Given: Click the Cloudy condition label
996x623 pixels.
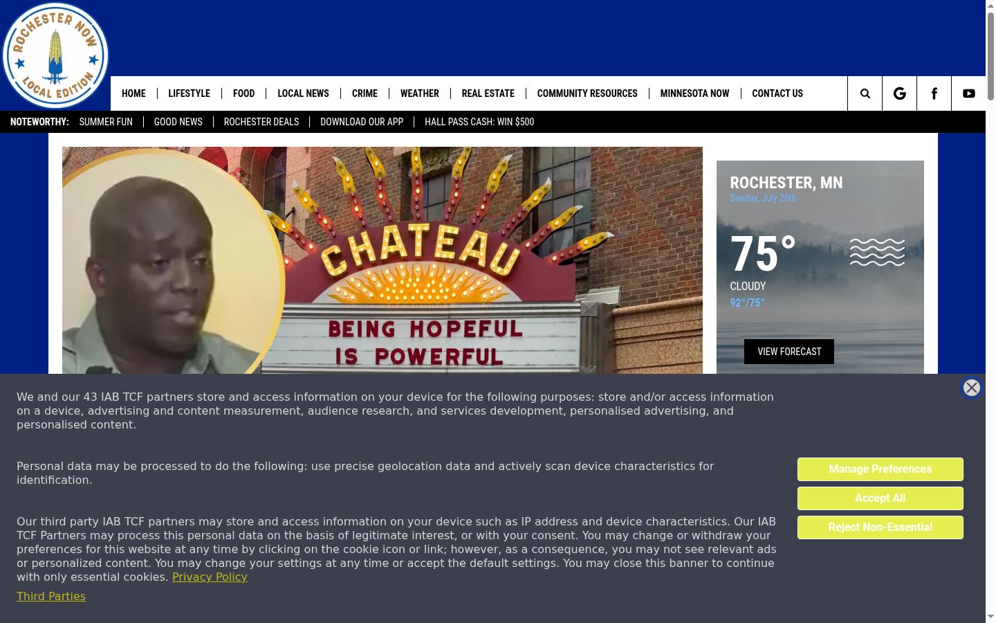Looking at the screenshot, I should [748, 286].
